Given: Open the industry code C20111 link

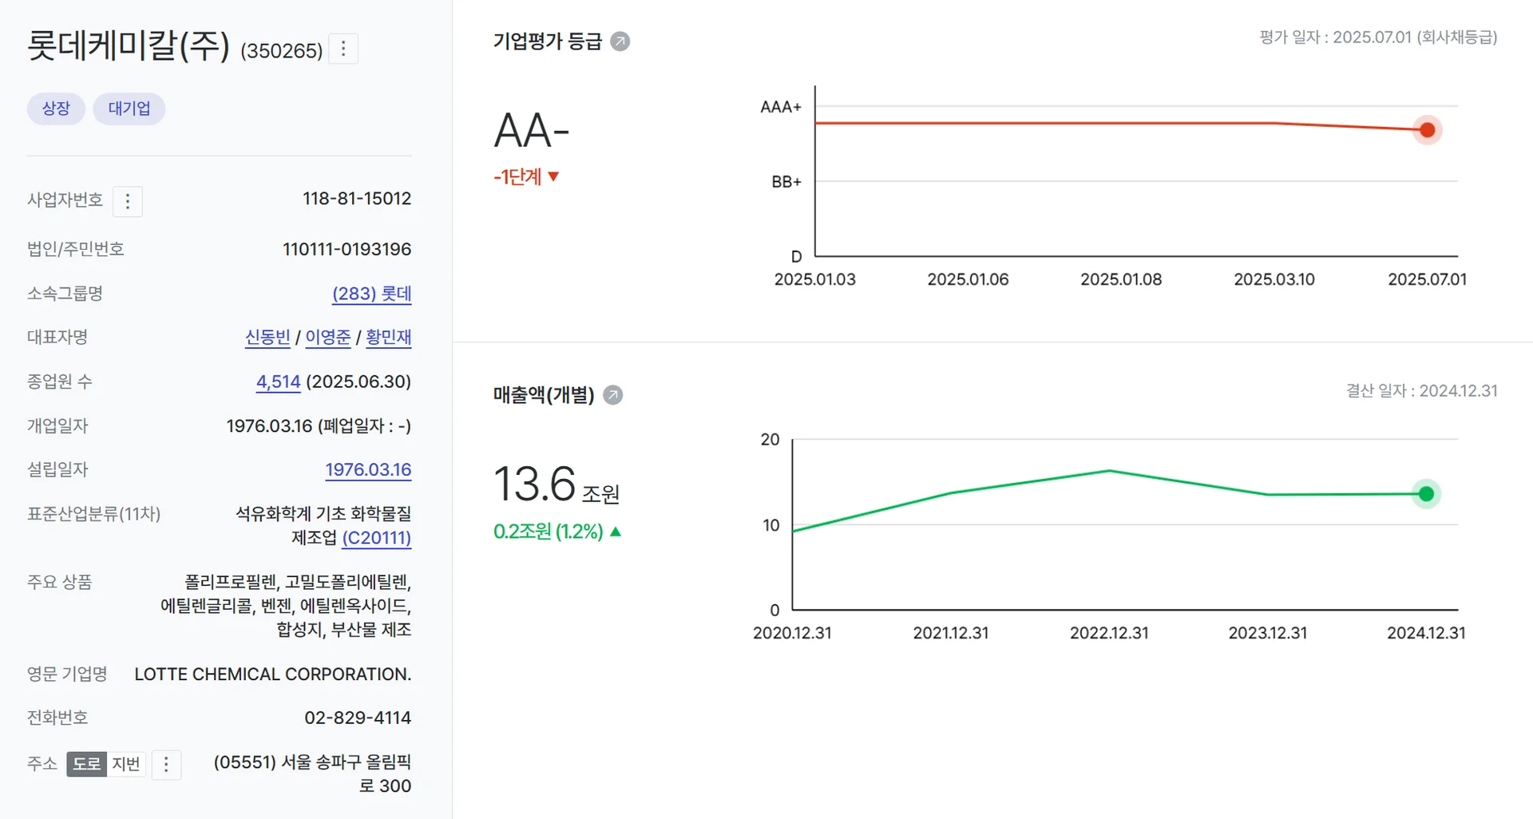Looking at the screenshot, I should (375, 538).
